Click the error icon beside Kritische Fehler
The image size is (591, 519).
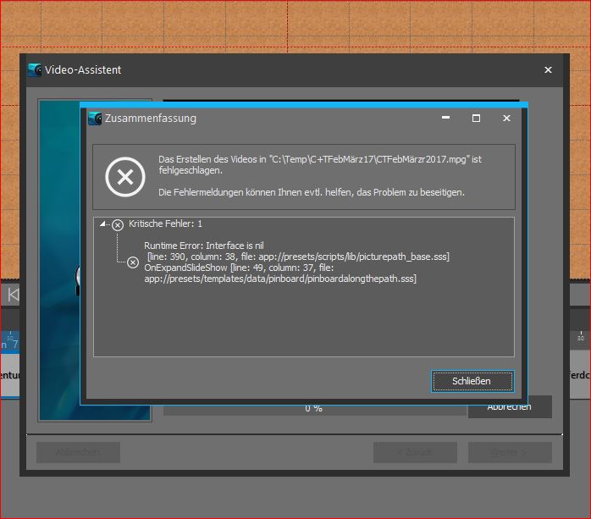[118, 224]
